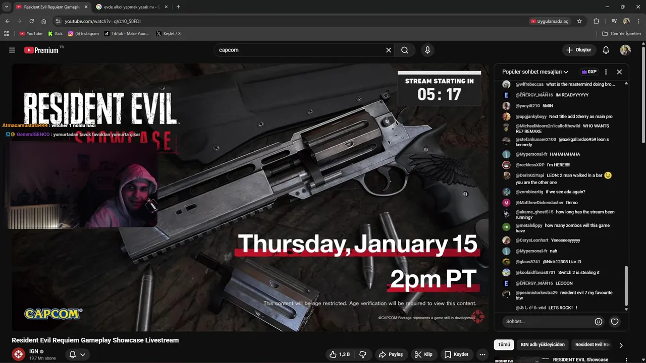Open more video actions ellipsis
646x363 pixels.
click(482, 354)
